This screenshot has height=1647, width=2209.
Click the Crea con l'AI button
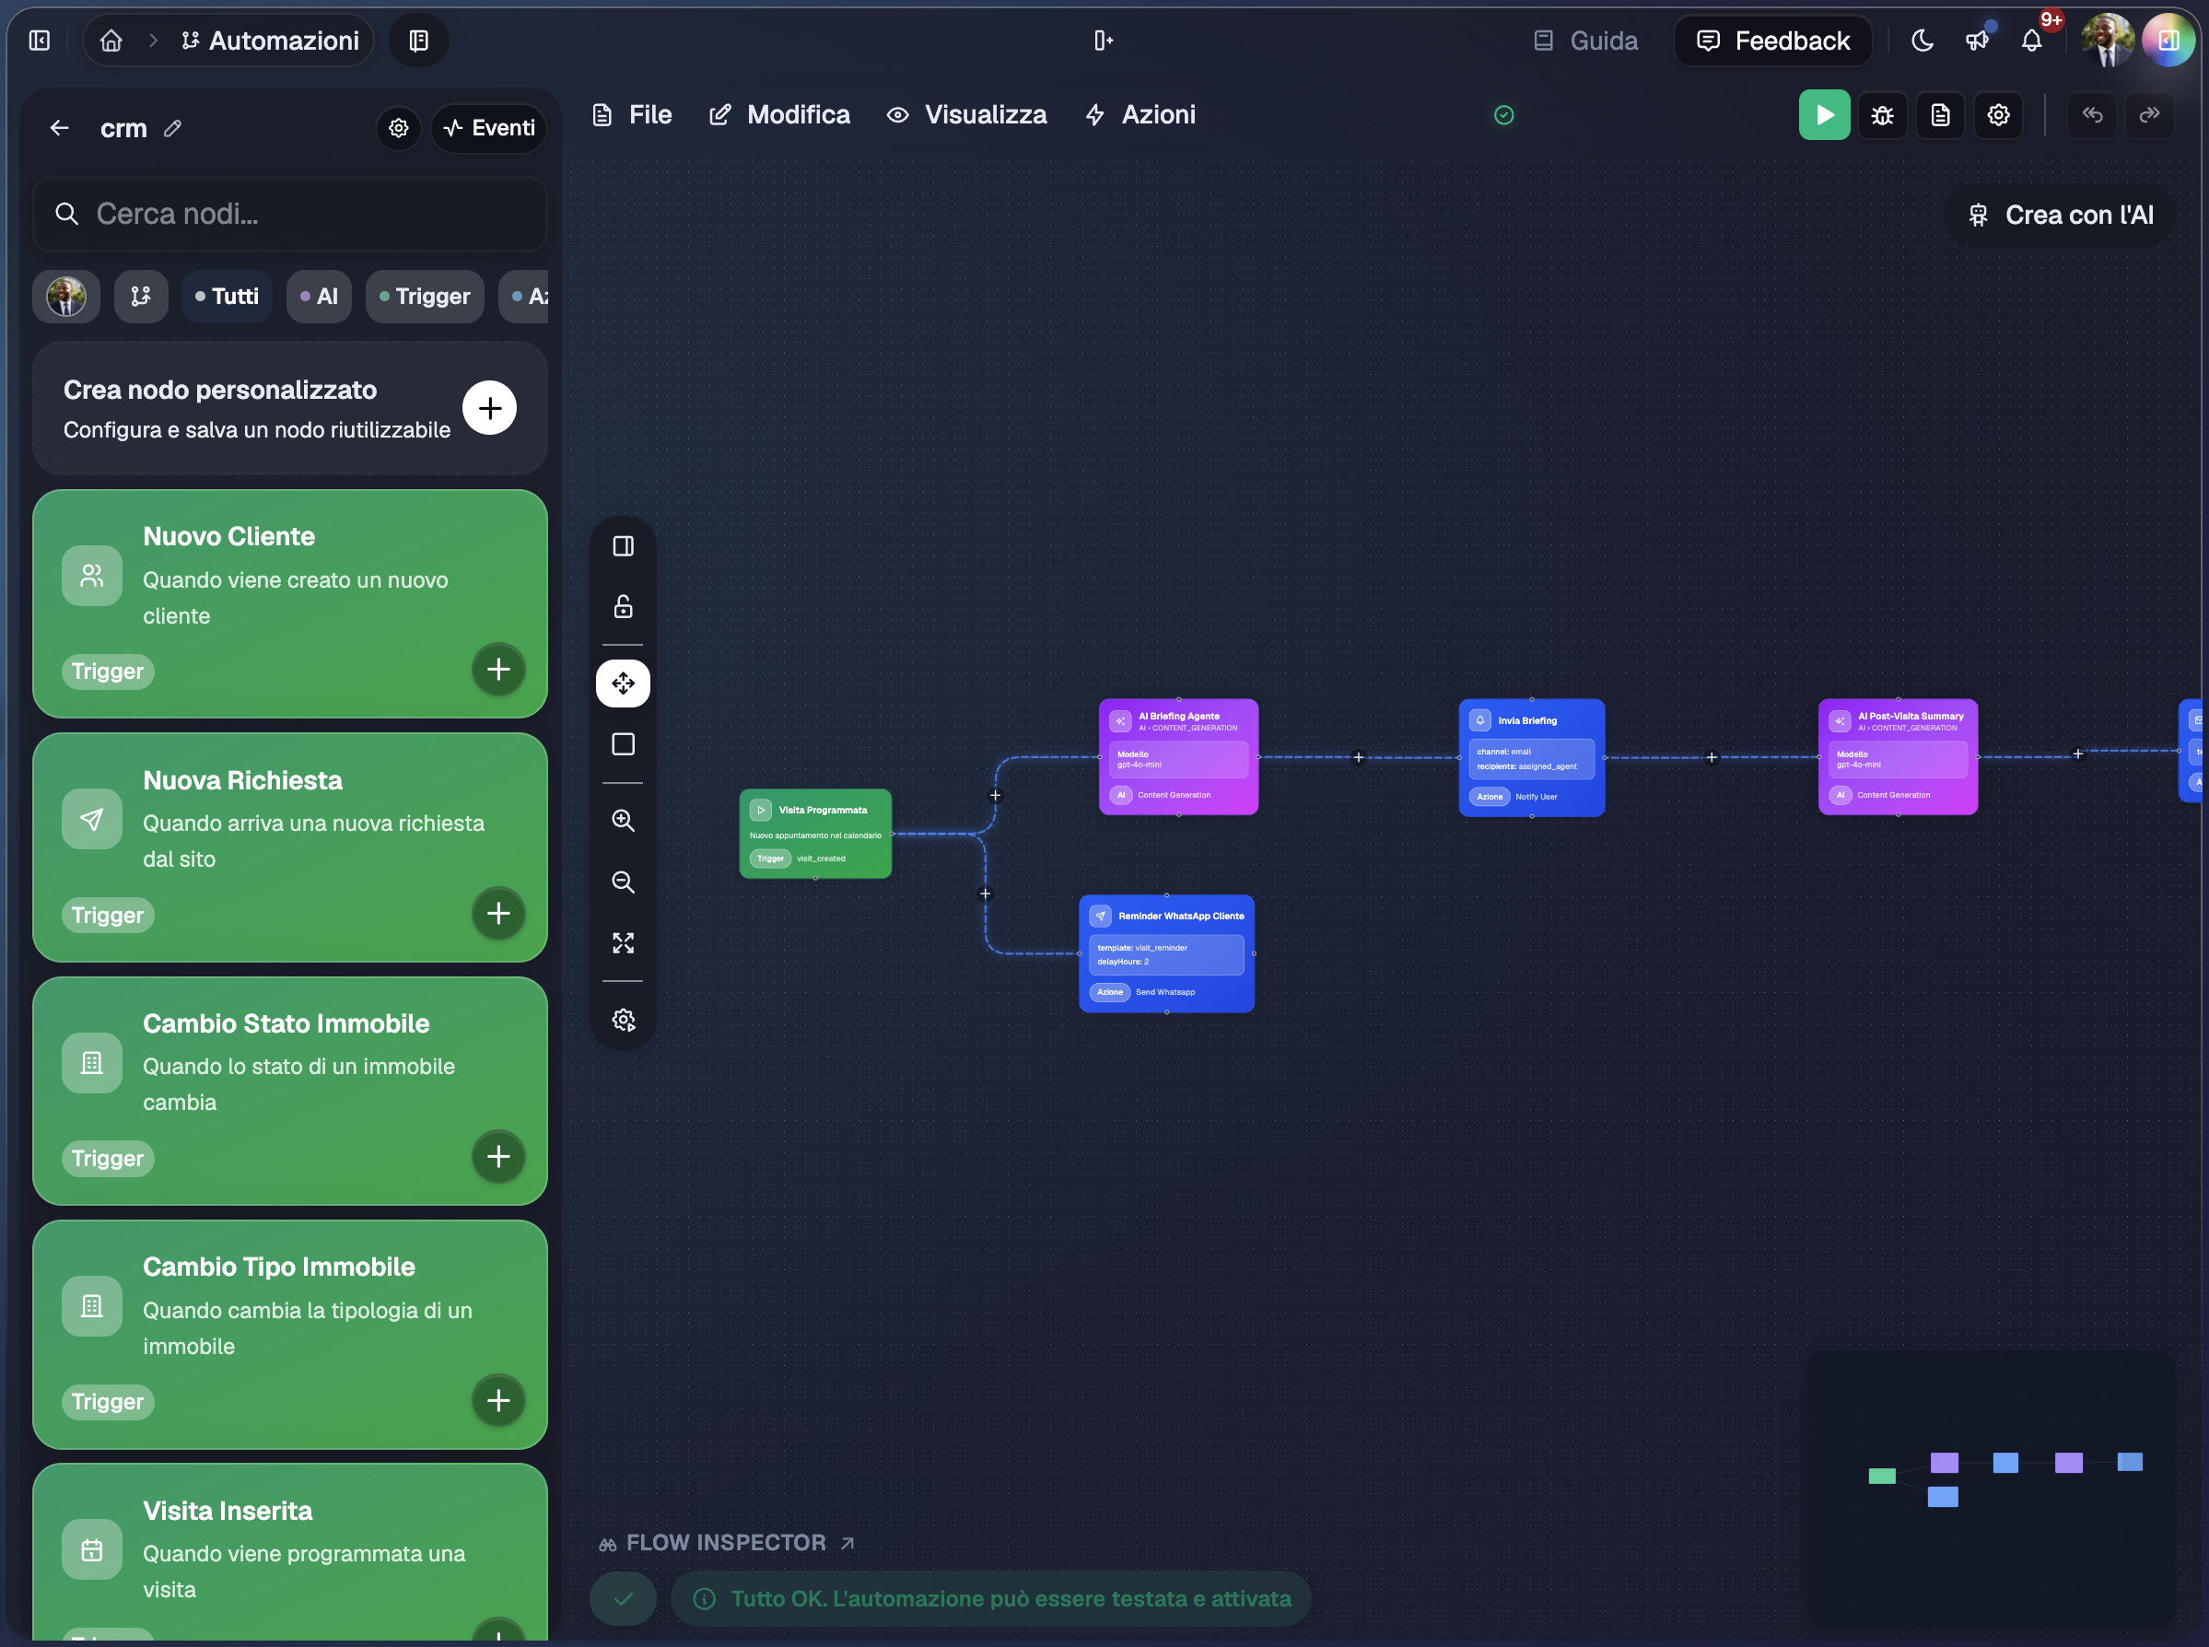2060,216
